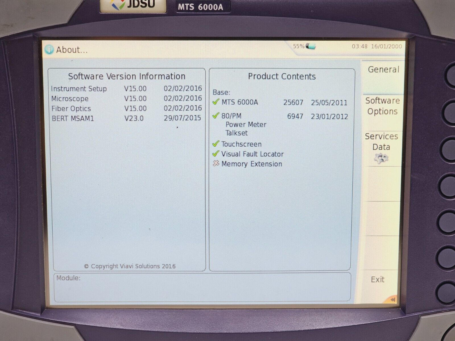
Task: Click the Visual Fault Locator checkmark
Action: [x=216, y=154]
